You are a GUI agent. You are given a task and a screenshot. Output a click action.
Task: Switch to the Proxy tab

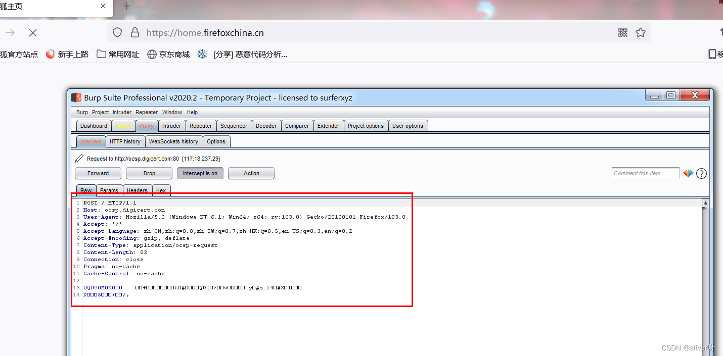[x=147, y=126]
